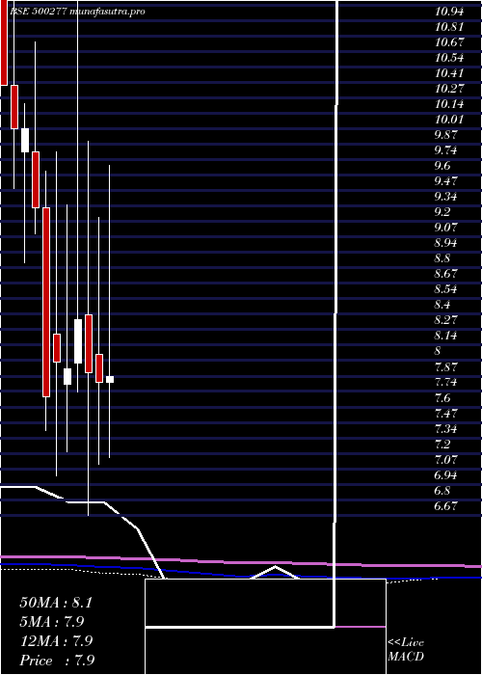
Task: Click the 10.54 price axis label
Action: tap(449, 58)
